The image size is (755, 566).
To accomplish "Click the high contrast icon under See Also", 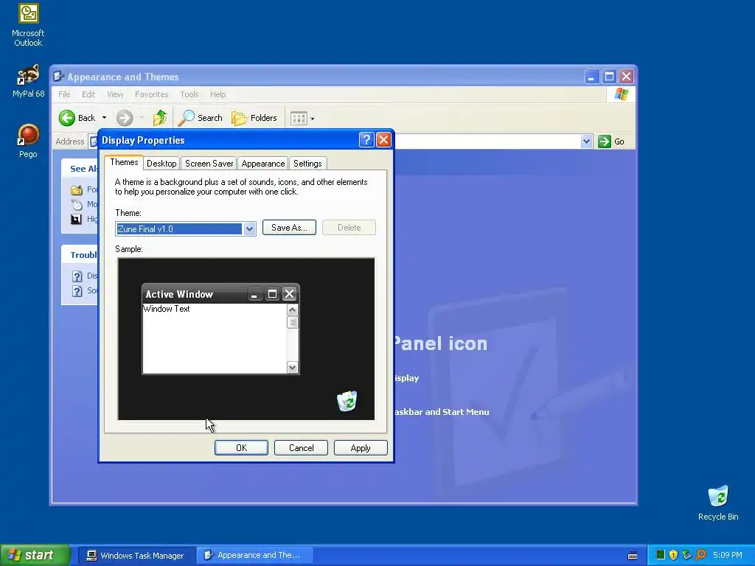I will point(77,220).
